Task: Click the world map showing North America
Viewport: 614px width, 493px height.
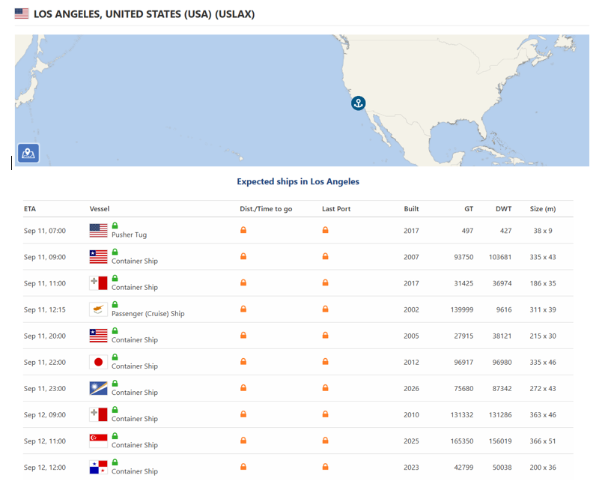Action: [302, 100]
